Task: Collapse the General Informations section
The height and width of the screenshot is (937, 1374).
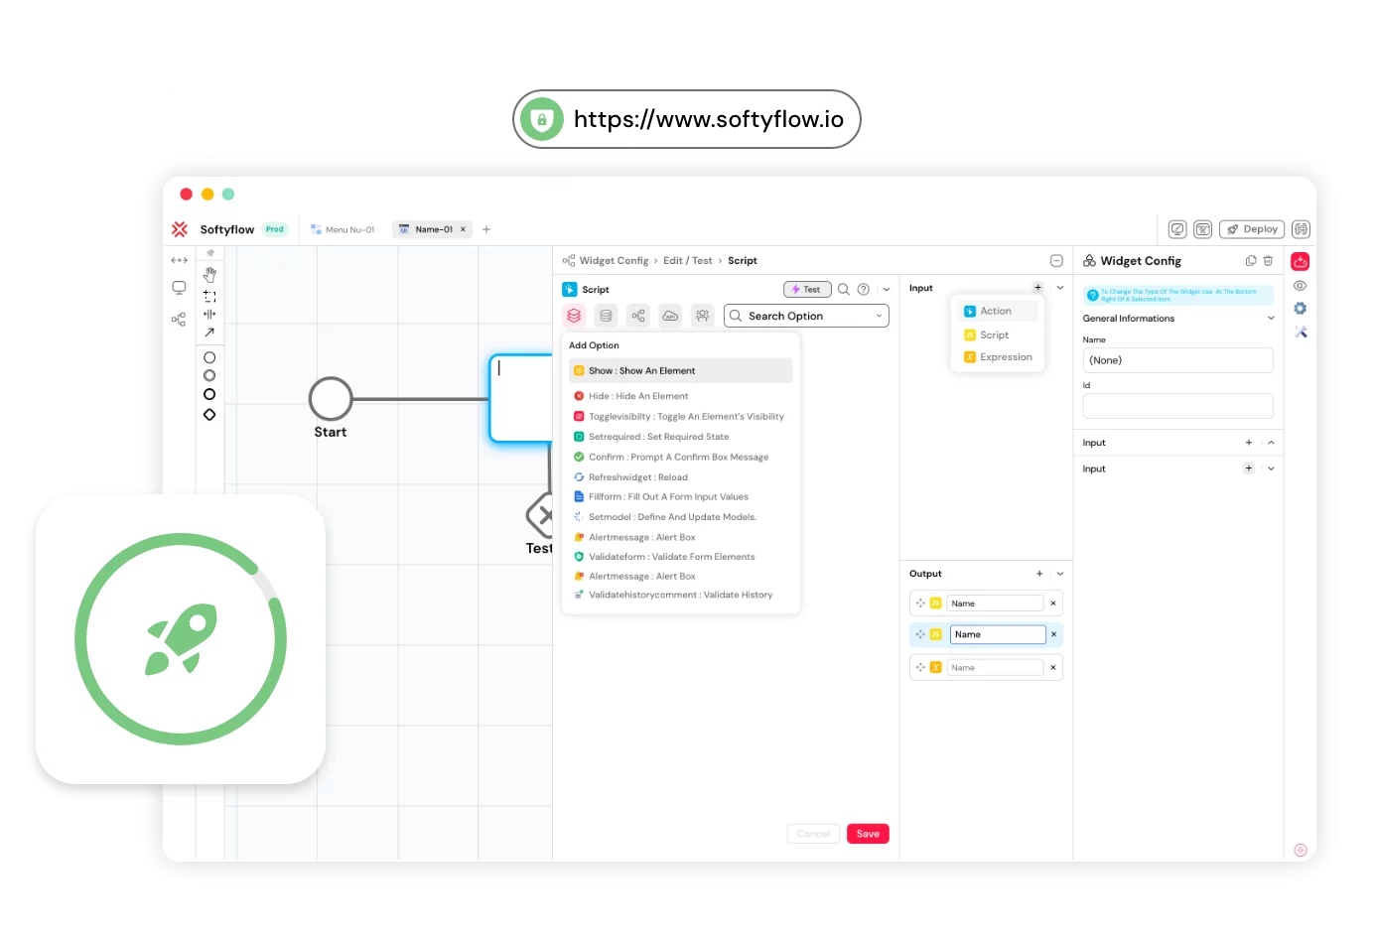Action: pos(1271,319)
